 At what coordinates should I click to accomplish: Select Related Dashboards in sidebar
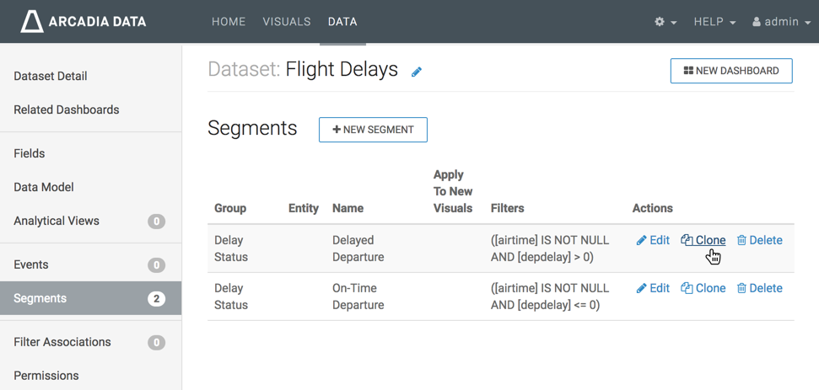click(x=67, y=110)
